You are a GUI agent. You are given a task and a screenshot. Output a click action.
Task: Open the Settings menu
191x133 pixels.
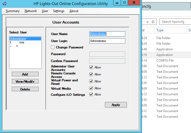tap(58, 11)
